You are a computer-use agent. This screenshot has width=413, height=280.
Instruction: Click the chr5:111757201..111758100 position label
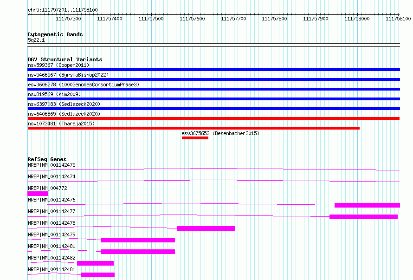63,10
